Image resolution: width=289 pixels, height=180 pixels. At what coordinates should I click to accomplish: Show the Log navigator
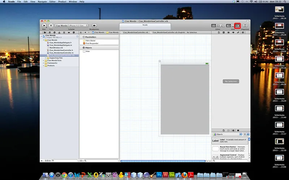pos(74,32)
